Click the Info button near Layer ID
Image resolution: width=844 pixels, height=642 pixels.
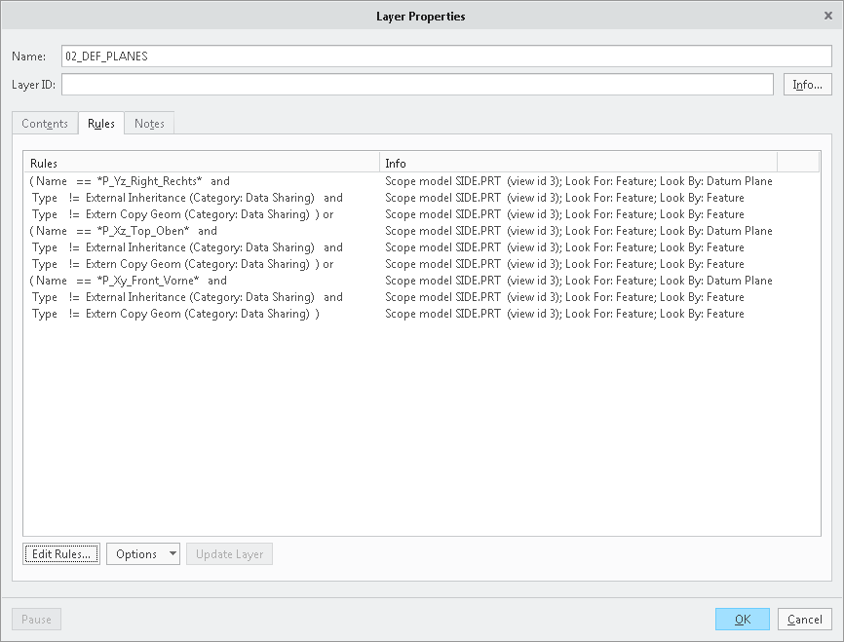(x=807, y=84)
